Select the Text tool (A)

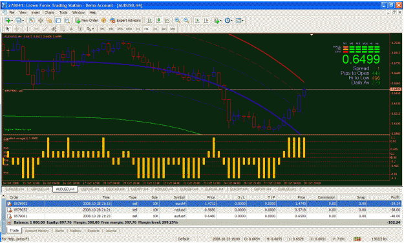(x=71, y=29)
